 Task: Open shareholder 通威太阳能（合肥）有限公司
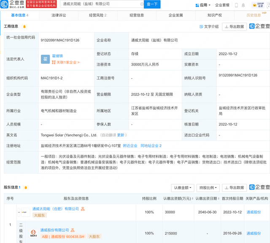click(x=56, y=209)
